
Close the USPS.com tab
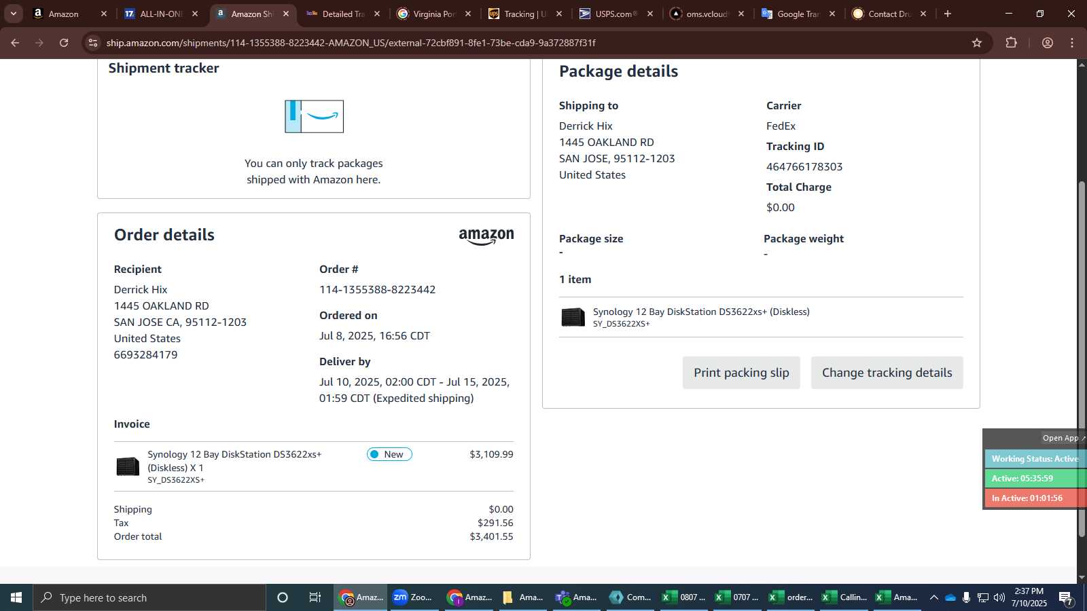coord(650,14)
